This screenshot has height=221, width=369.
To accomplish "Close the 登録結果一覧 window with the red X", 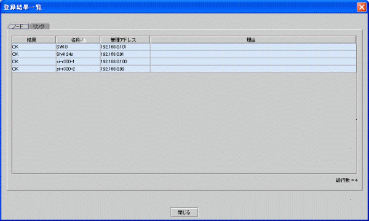I will (362, 7).
